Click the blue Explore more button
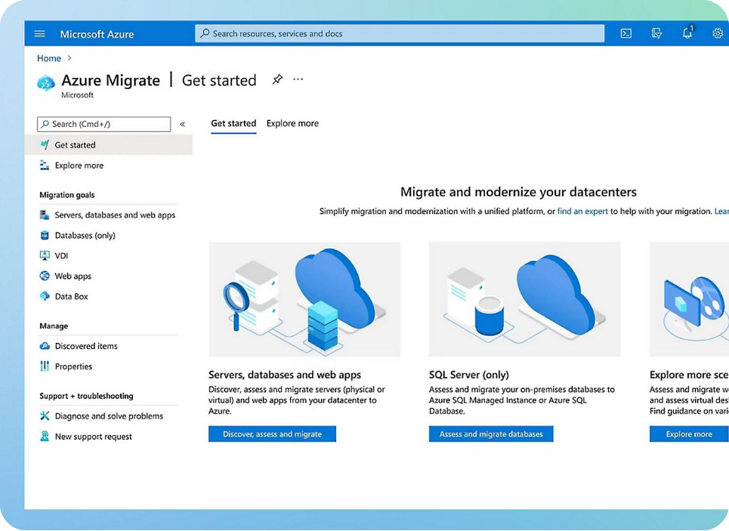This screenshot has height=531, width=729. pyautogui.click(x=688, y=434)
